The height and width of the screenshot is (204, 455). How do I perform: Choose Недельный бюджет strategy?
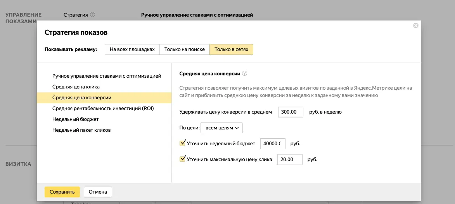pyautogui.click(x=76, y=119)
